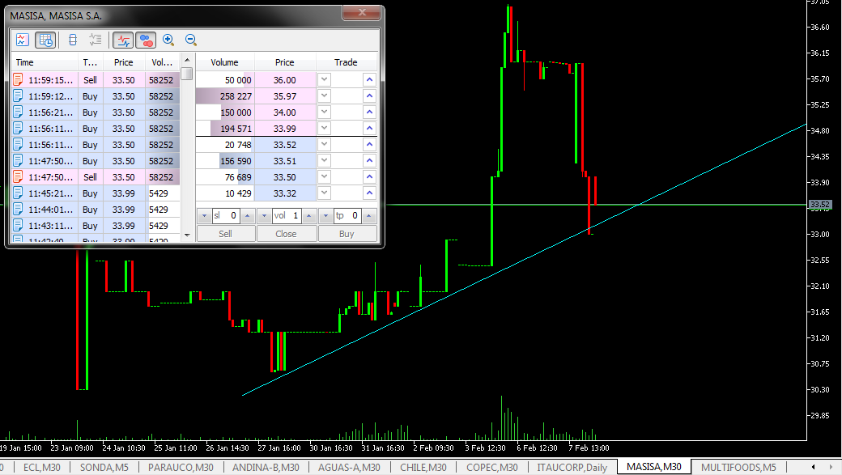Place buy order at 33.52 via up arrow

tap(369, 144)
